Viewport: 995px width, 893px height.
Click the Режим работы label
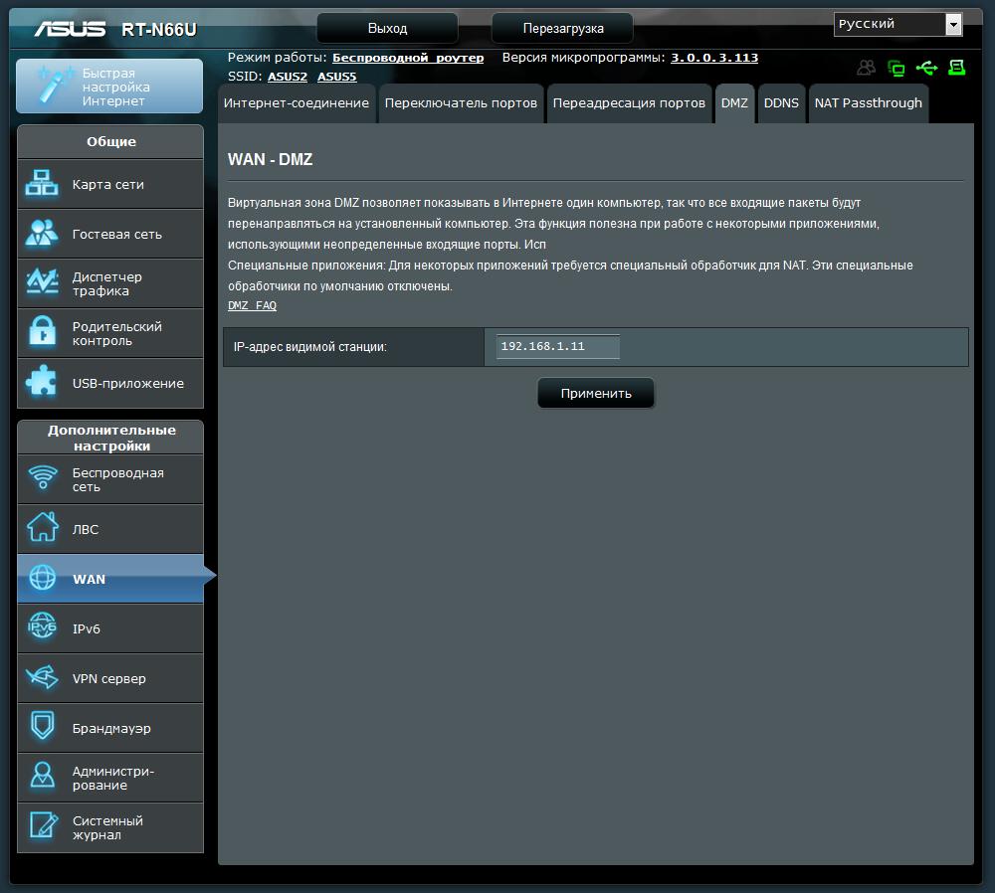click(x=278, y=58)
